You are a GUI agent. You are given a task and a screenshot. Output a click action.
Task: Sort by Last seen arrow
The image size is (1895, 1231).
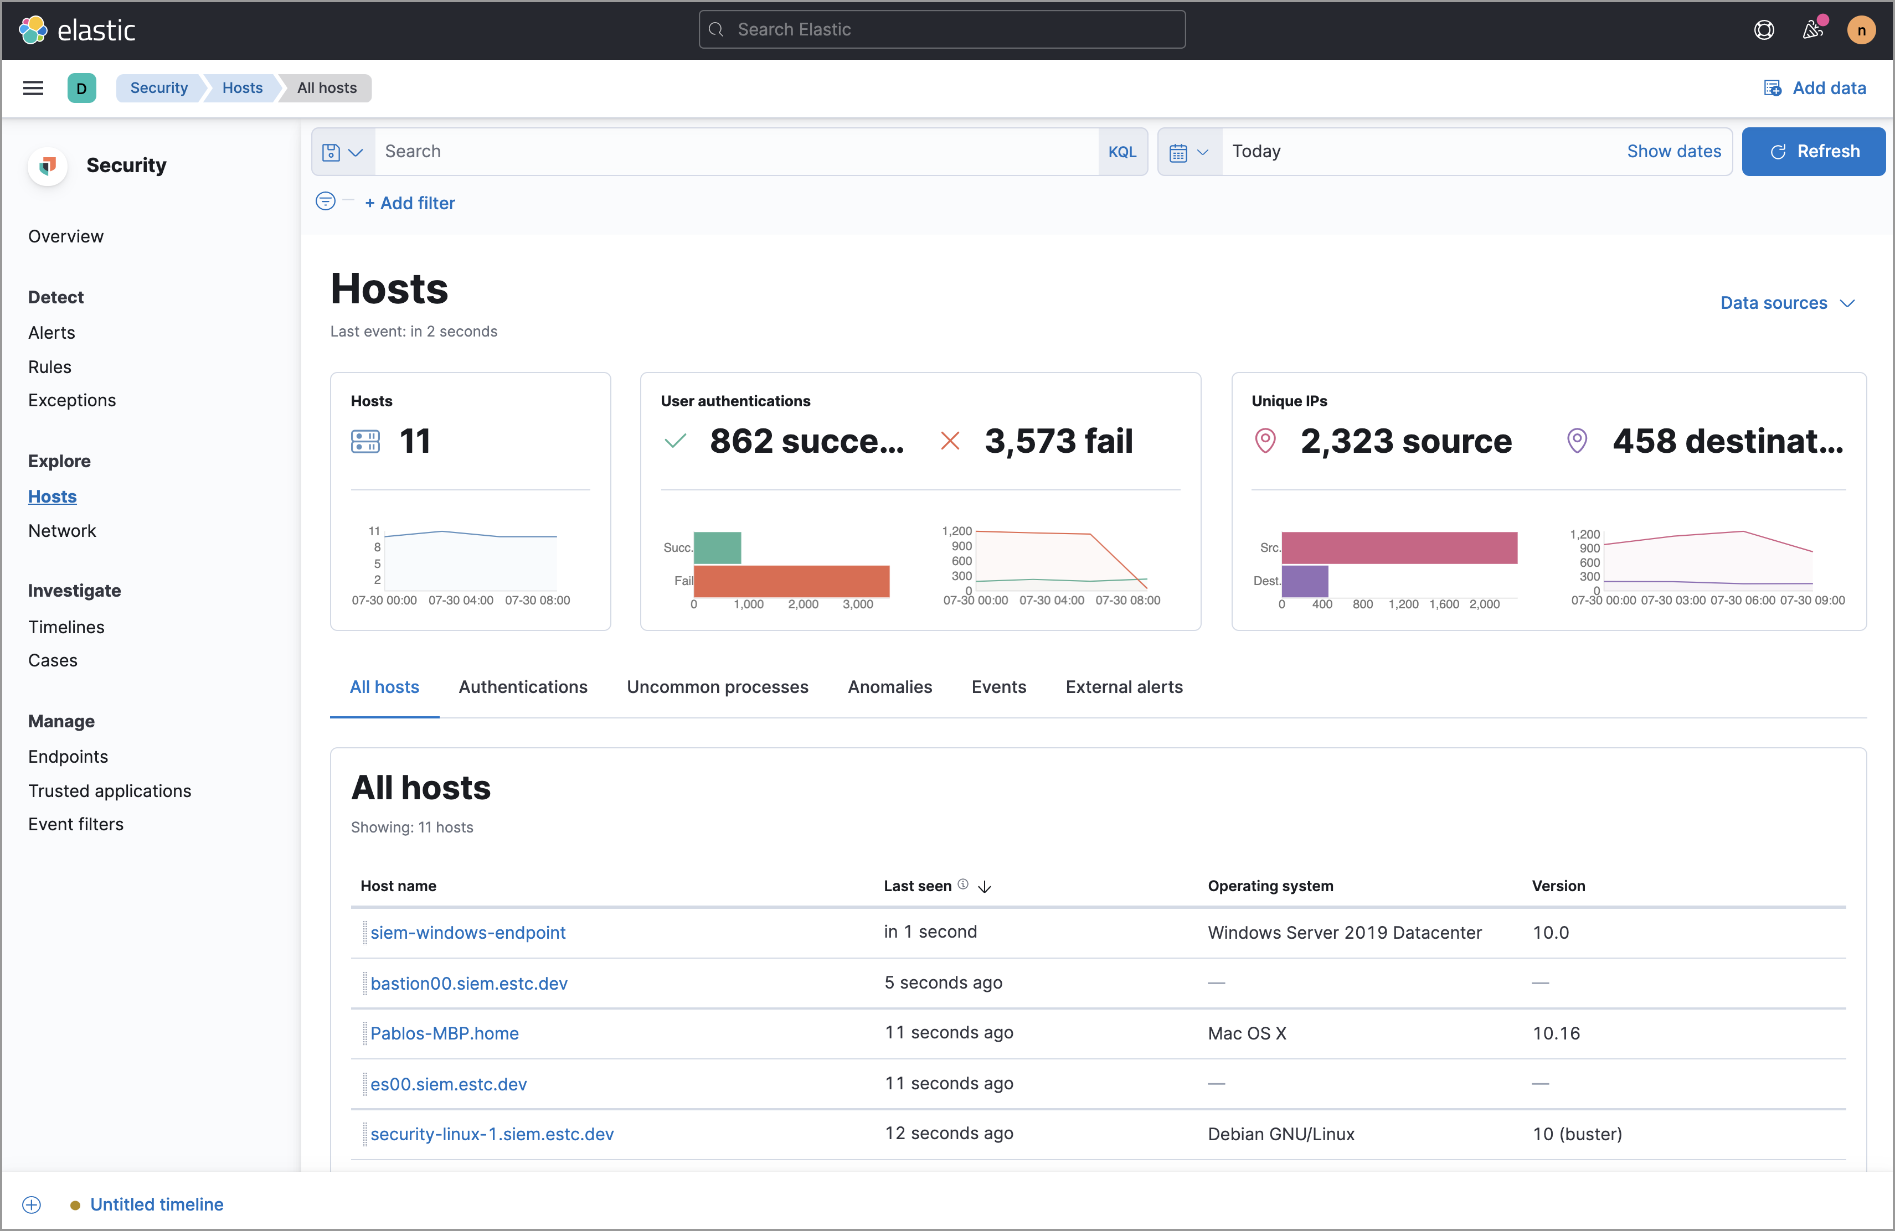point(985,887)
